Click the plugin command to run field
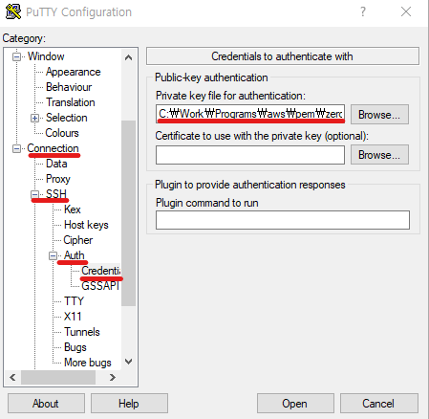 pyautogui.click(x=283, y=220)
